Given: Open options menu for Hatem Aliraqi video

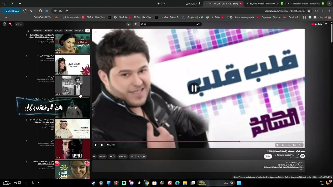Looking at the screenshot, I should (x=27, y=77).
